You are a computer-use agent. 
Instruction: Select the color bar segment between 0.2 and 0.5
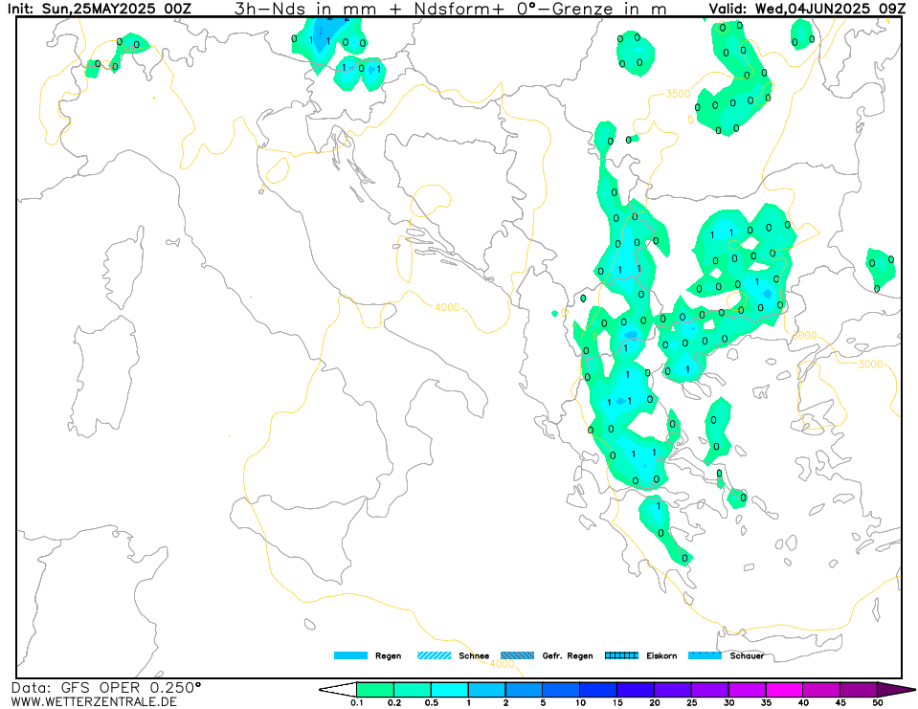coord(413,690)
